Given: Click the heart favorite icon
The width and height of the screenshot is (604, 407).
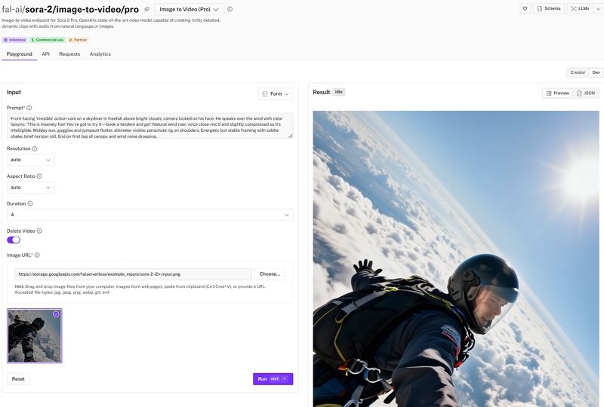Looking at the screenshot, I should (525, 8).
